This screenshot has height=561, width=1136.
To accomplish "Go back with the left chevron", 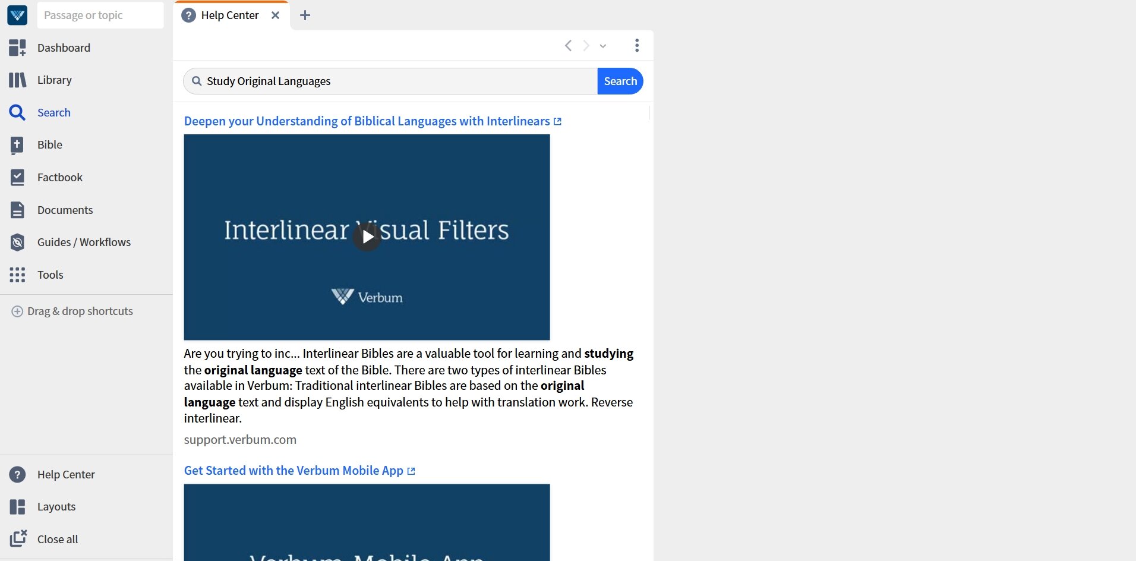I will click(568, 46).
